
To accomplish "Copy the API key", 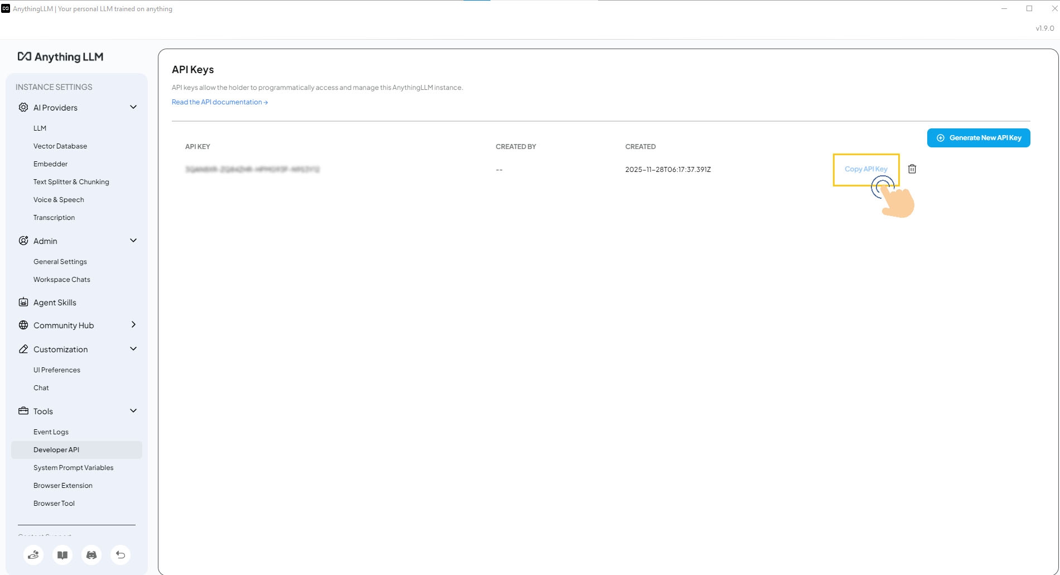I will (866, 169).
